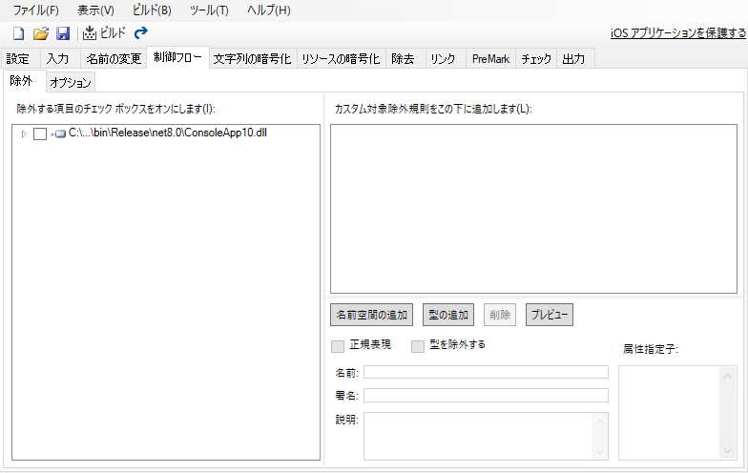Open the ファイル(F) menu
748x473 pixels.
point(35,10)
